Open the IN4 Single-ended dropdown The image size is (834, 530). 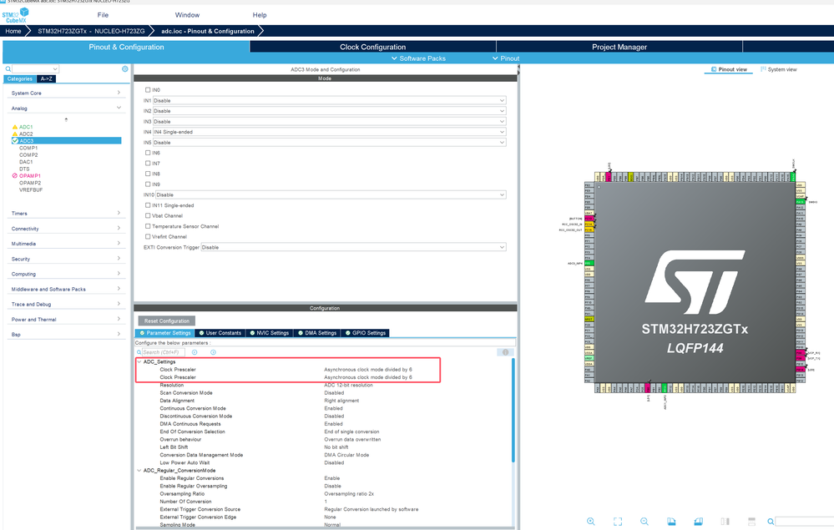(x=329, y=132)
